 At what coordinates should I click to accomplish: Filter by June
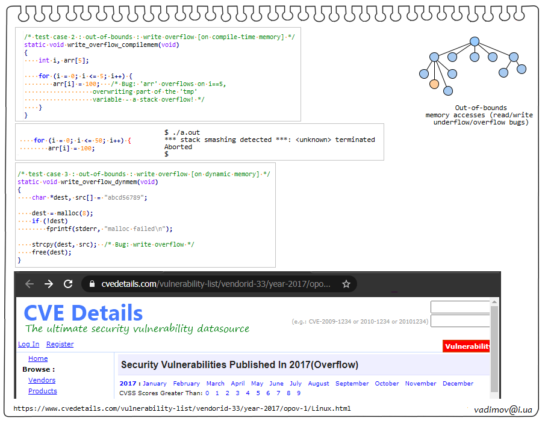point(276,383)
